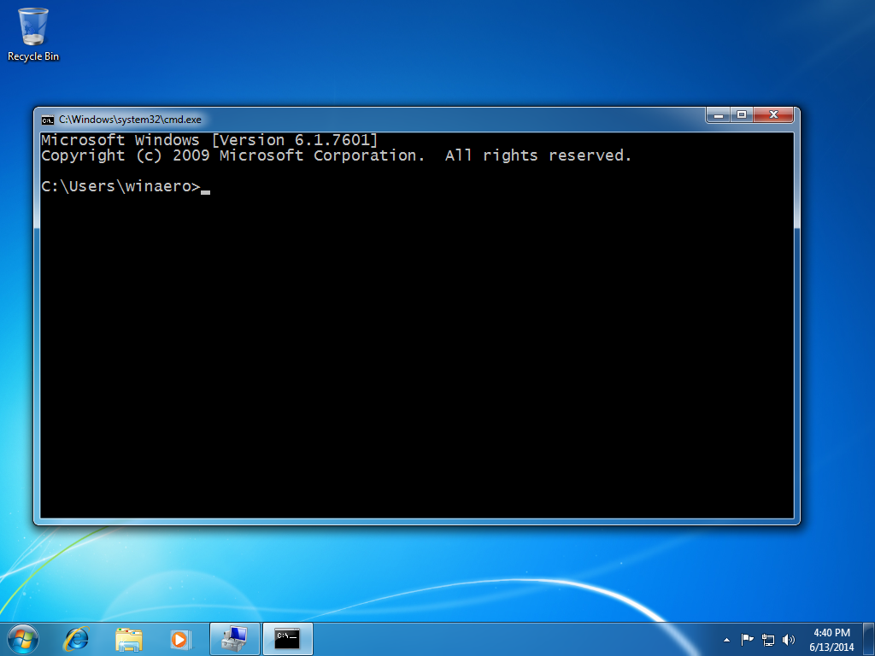
Task: Open Action Center via the flag icon
Action: coord(745,638)
